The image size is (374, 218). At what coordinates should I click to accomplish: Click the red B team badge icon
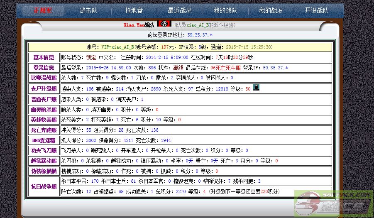point(164,24)
